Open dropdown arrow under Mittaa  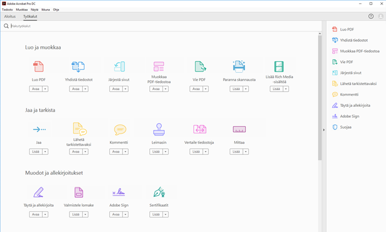point(246,151)
